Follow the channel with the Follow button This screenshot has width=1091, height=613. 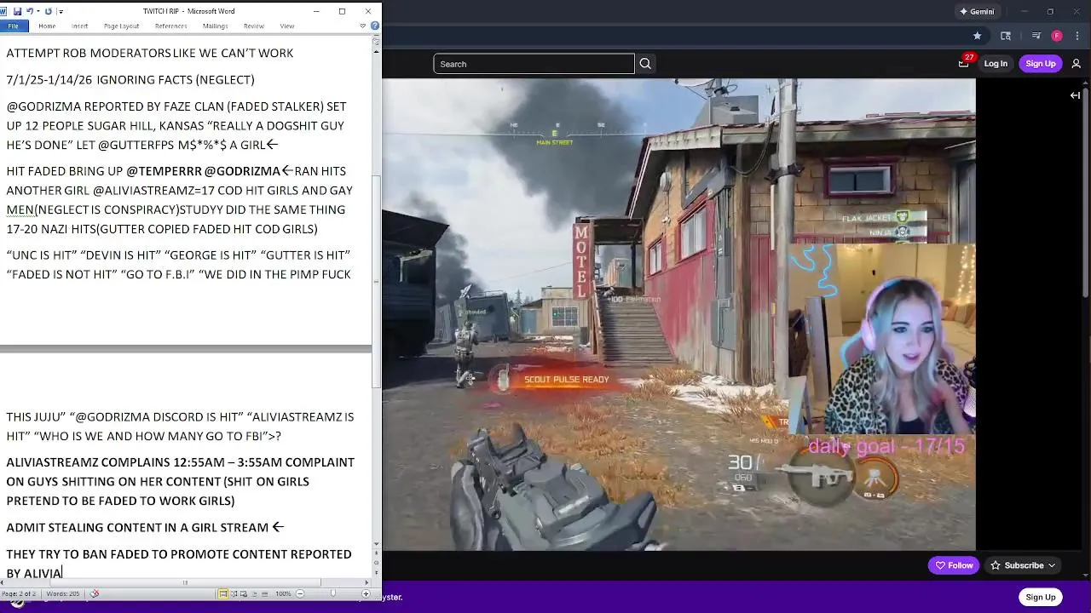pyautogui.click(x=954, y=565)
